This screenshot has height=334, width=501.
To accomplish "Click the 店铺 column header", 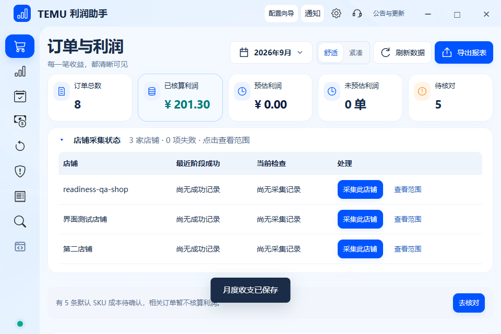I will tap(70, 164).
